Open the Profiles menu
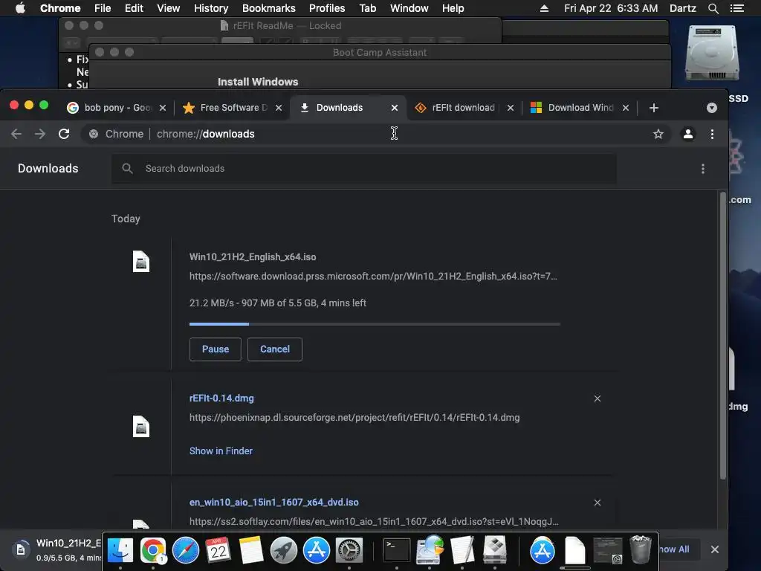Viewport: 761px width, 571px height. [x=327, y=8]
